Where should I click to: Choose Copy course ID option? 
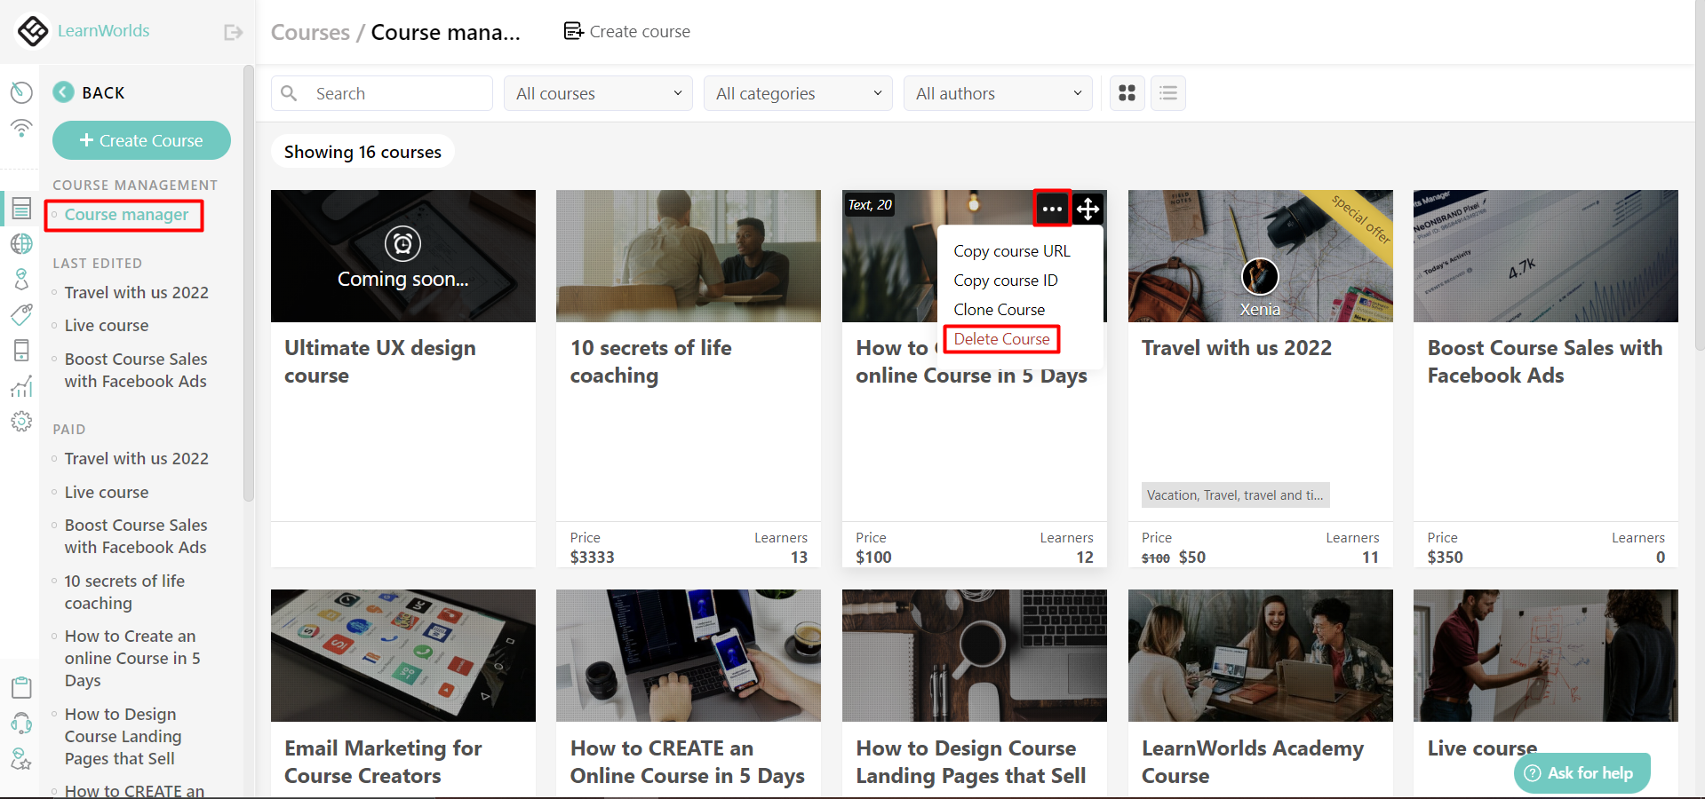point(1005,280)
